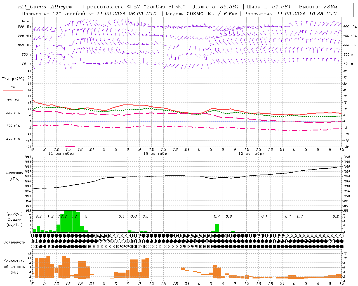Select the Модель COSMO-RU / 6.6км text
Screen dimensions: 358x286
(x=201, y=14)
